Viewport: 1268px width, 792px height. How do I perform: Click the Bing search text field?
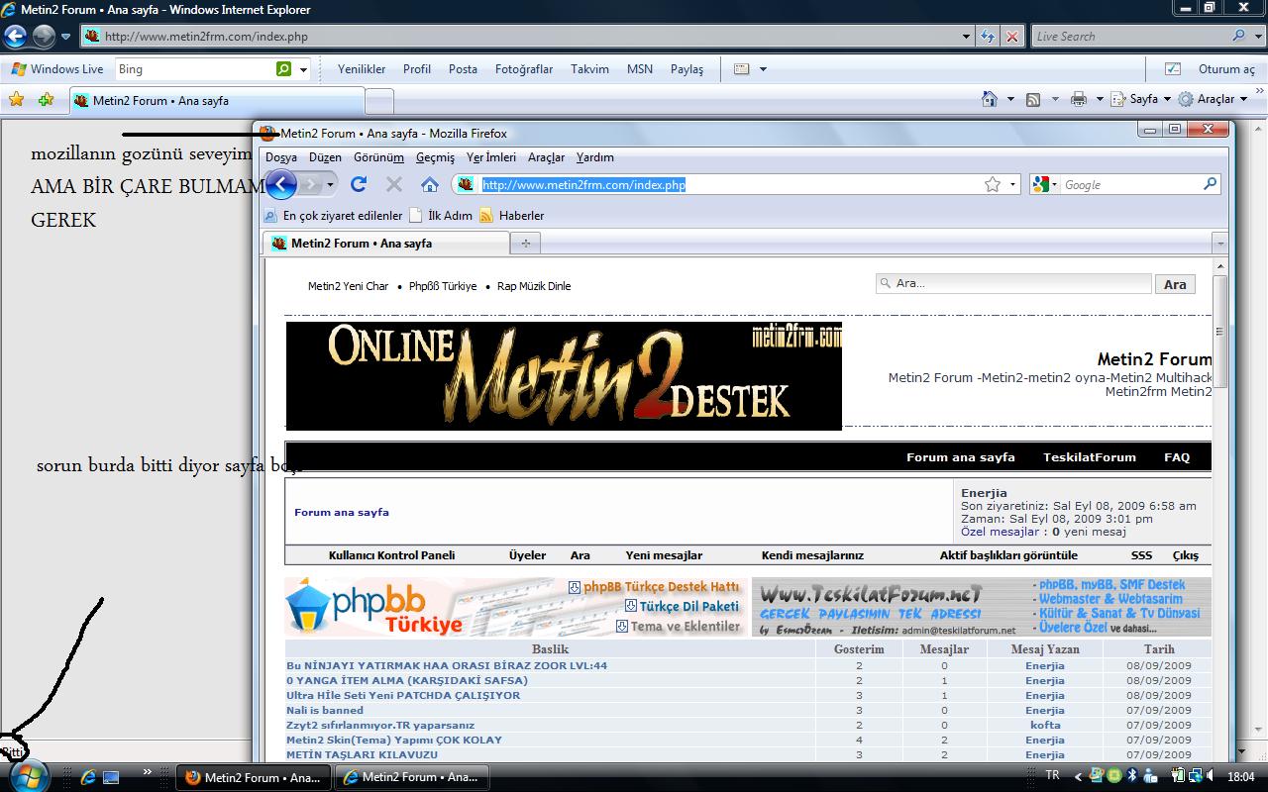195,69
